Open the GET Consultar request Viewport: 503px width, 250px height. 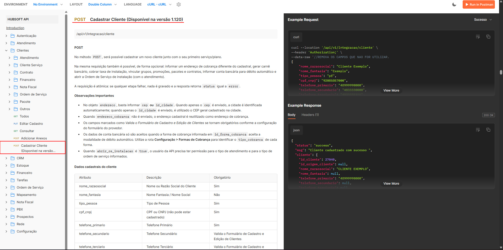coord(27,131)
